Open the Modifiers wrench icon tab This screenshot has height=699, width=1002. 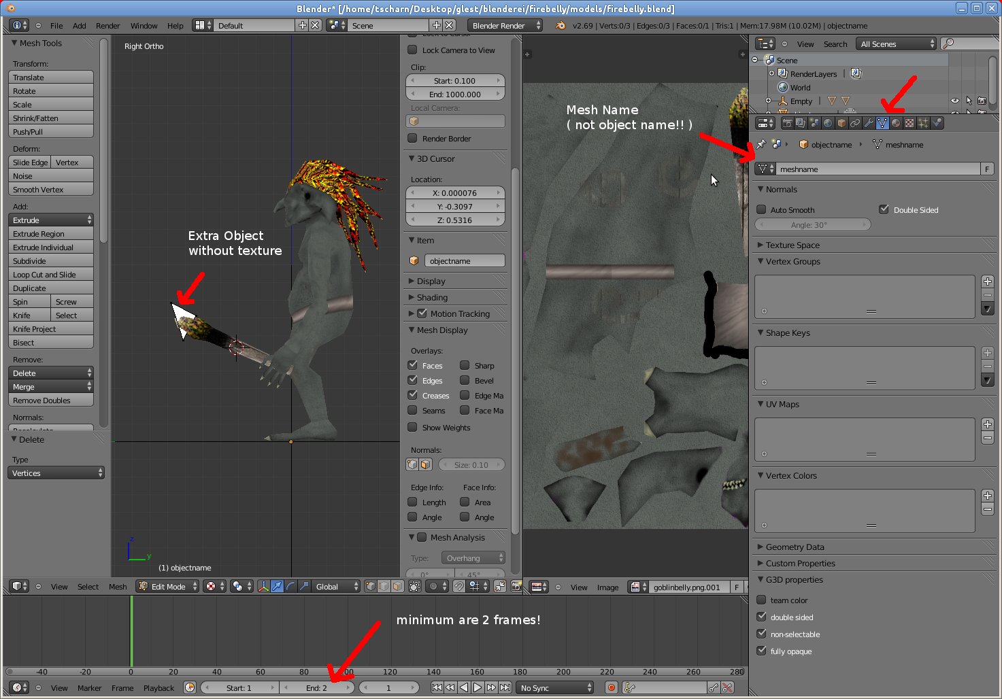[869, 123]
